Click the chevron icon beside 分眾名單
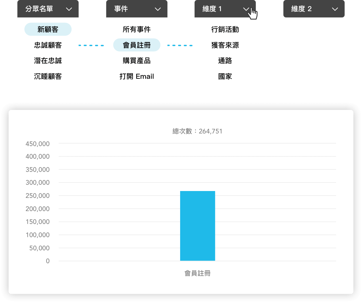Image resolution: width=362 pixels, height=303 pixels. [x=69, y=9]
